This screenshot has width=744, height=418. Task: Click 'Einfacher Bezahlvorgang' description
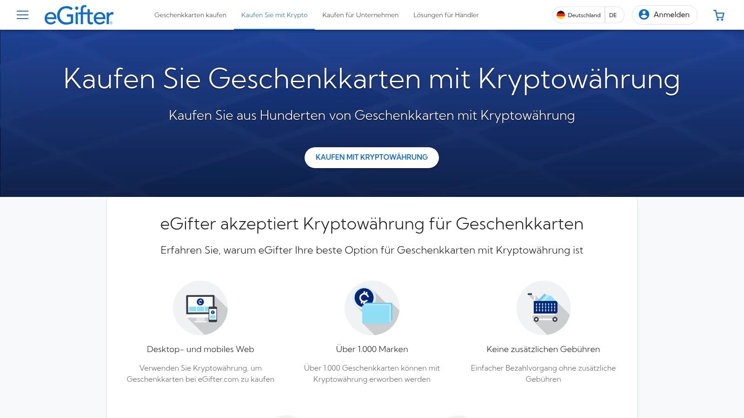coord(543,373)
